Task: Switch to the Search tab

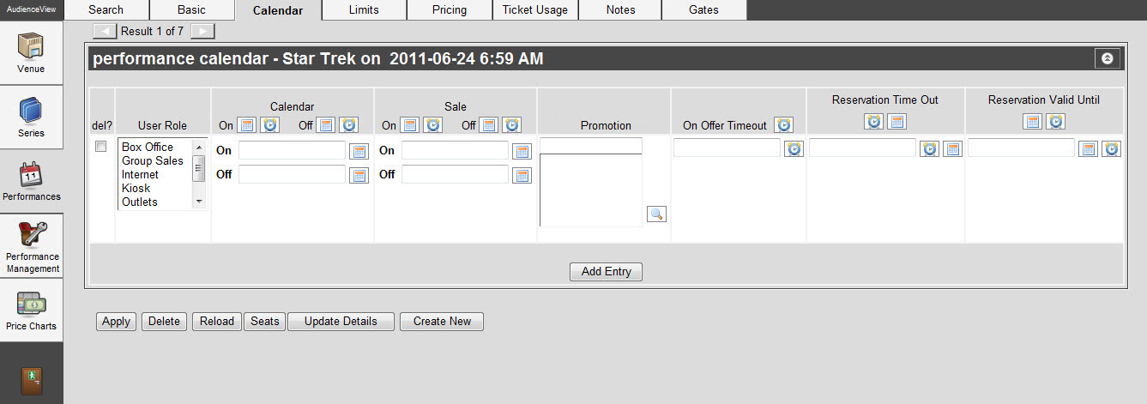Action: click(106, 9)
